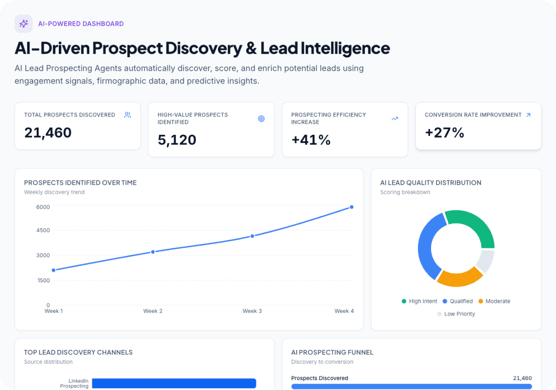This screenshot has width=556, height=390.
Task: Click the 21,460 total prospects value
Action: tap(48, 133)
